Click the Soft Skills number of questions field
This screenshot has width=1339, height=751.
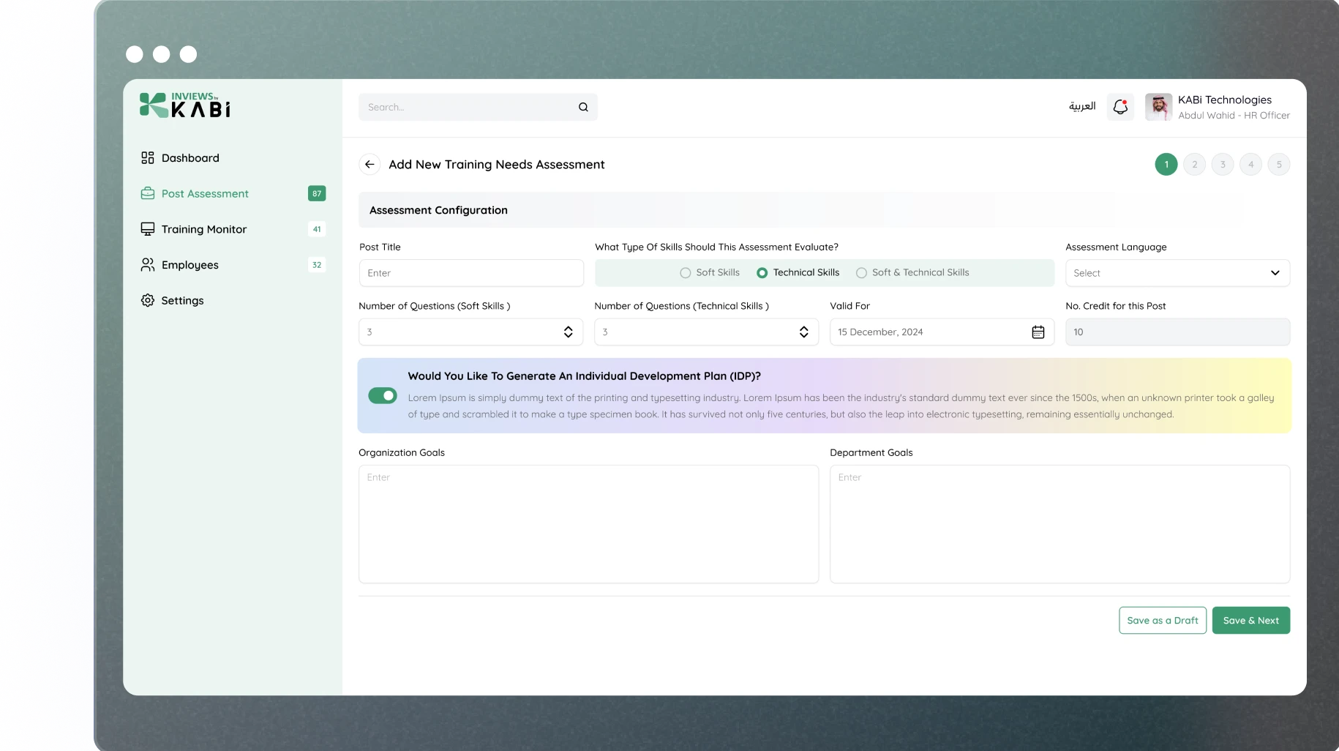point(470,332)
